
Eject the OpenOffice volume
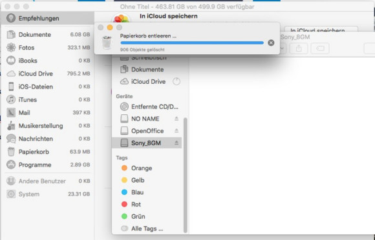click(x=177, y=131)
